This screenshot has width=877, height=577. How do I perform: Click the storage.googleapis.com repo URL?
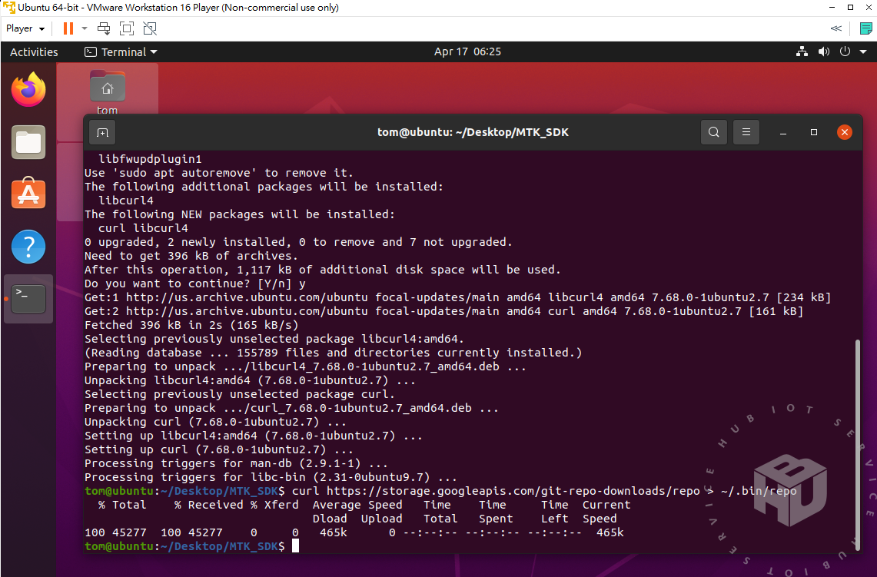click(x=513, y=491)
